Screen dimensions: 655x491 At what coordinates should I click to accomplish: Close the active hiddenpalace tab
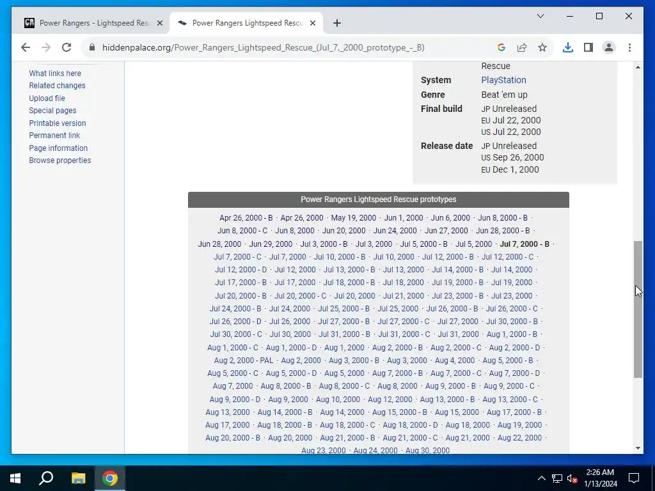[312, 23]
